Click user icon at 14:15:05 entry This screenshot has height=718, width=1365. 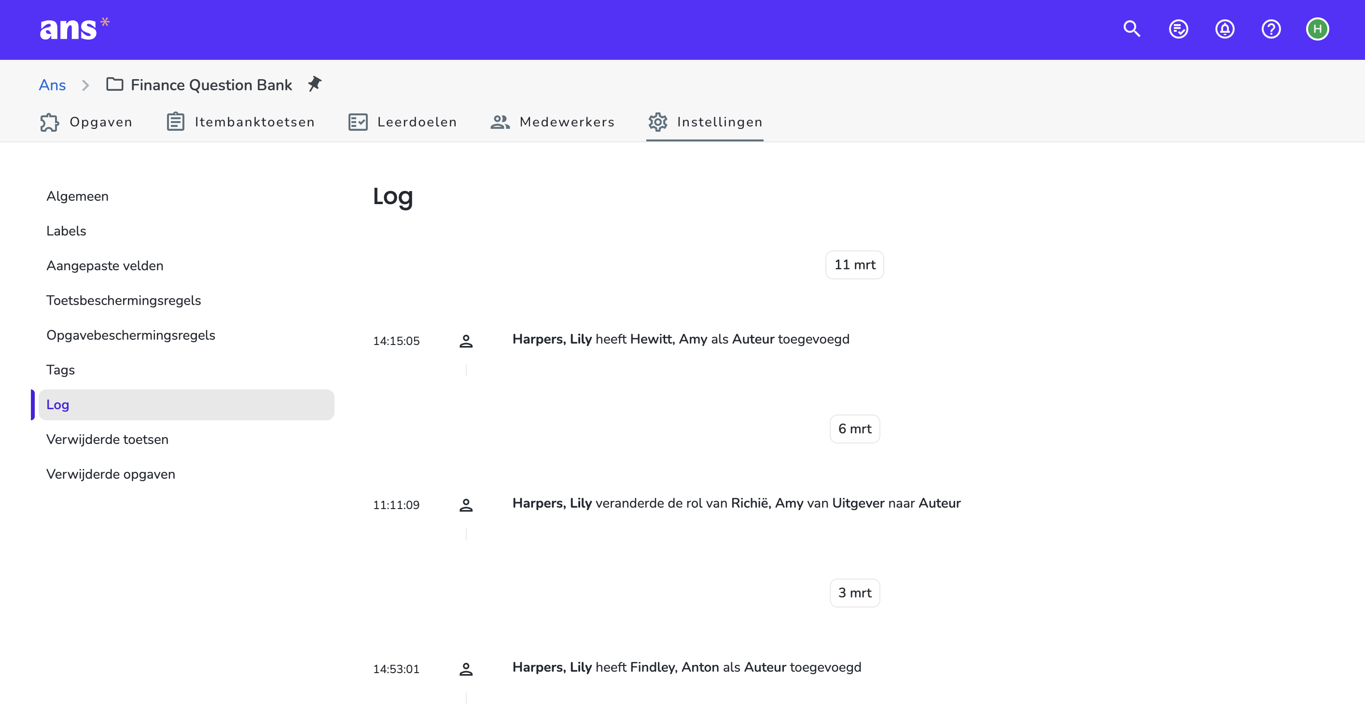click(x=466, y=341)
